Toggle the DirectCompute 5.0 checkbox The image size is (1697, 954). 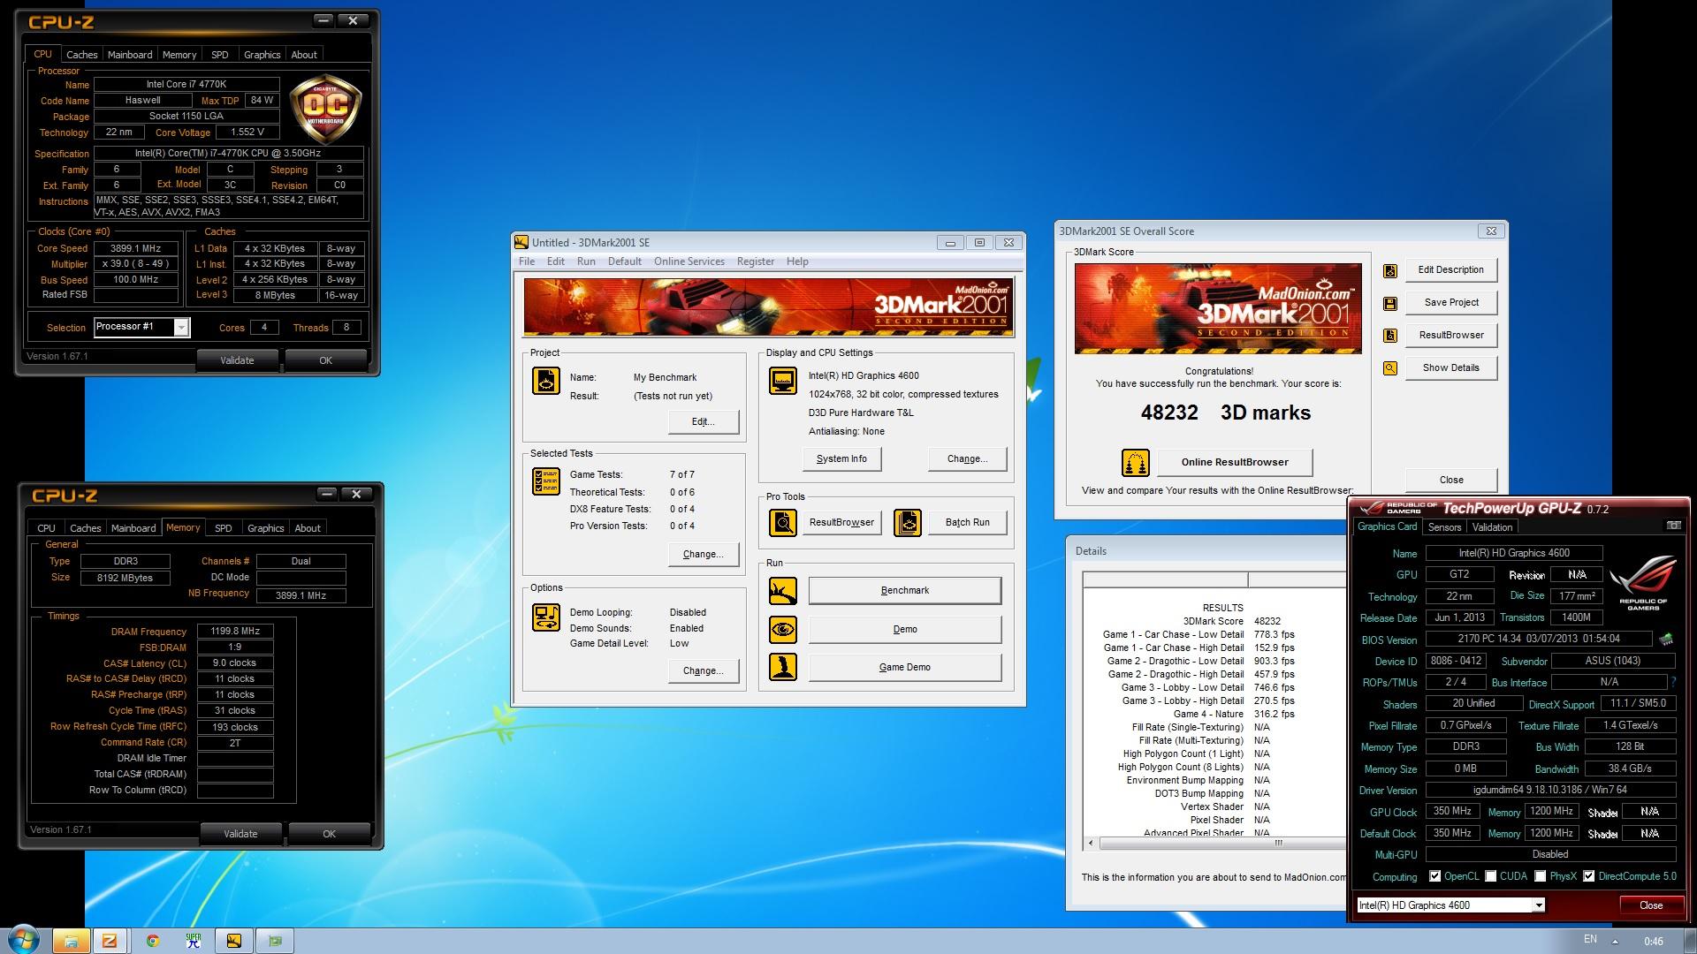pyautogui.click(x=1589, y=876)
